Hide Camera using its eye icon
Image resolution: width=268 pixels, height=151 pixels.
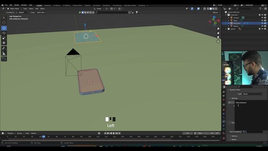click(263, 18)
